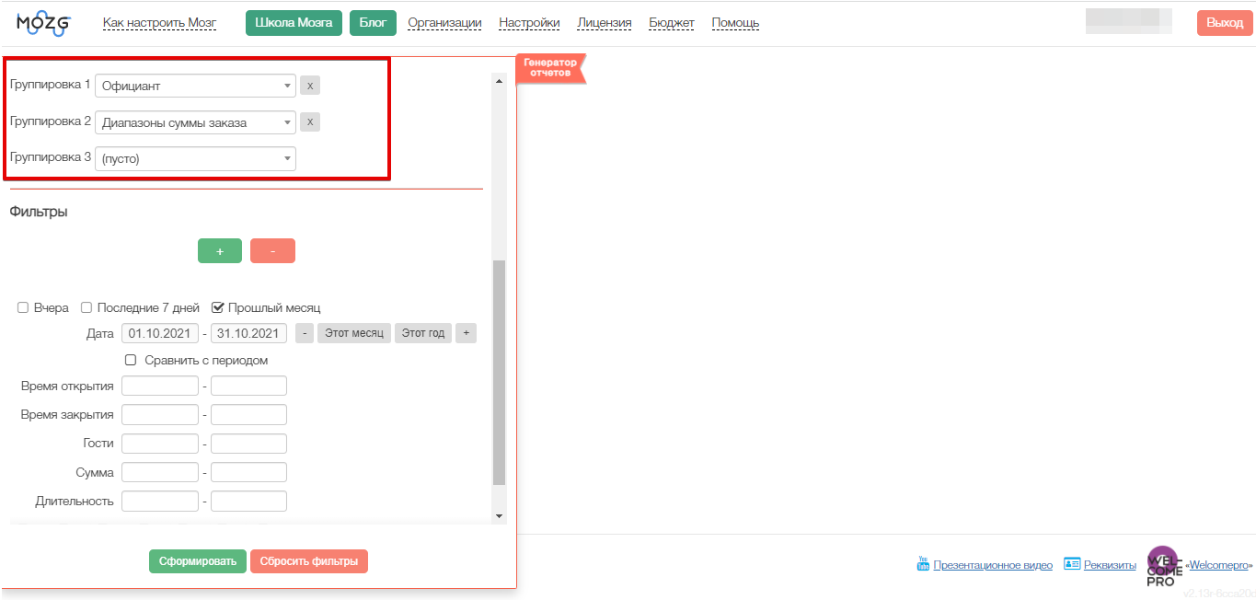The height and width of the screenshot is (600, 1256).
Task: Check the Последние 7 дней option
Action: pyautogui.click(x=86, y=308)
